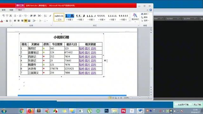Click the shading paint bucket icon

[40, 21]
